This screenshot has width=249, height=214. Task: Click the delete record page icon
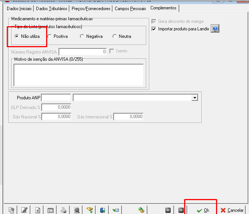[37, 210]
